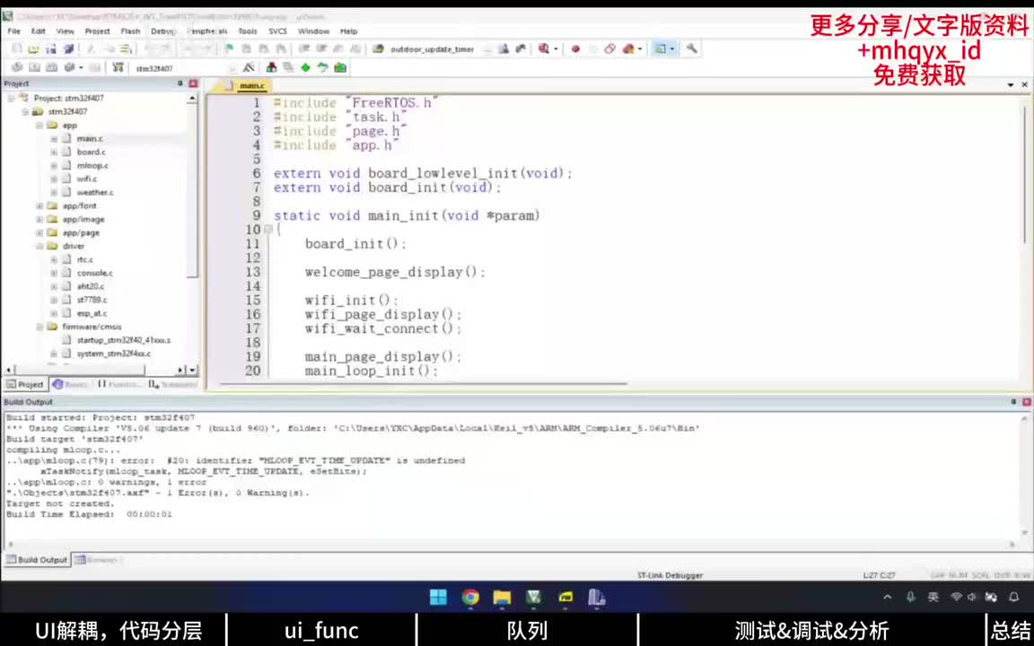Expand main.c dependencies in tree
Screen dimensions: 1034x646
click(54, 139)
